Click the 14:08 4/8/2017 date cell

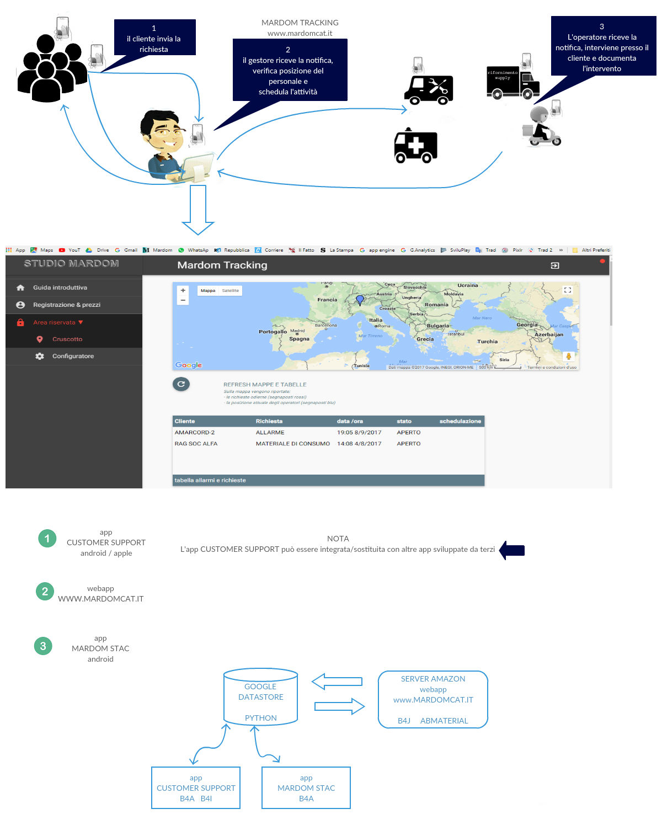coord(359,444)
